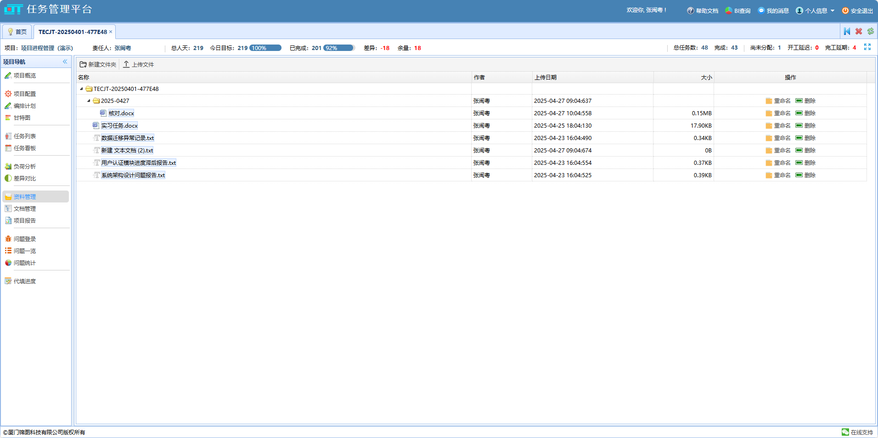Open the 甘特图 Gantt chart icon
Screen dimensions: 878x438
8,118
